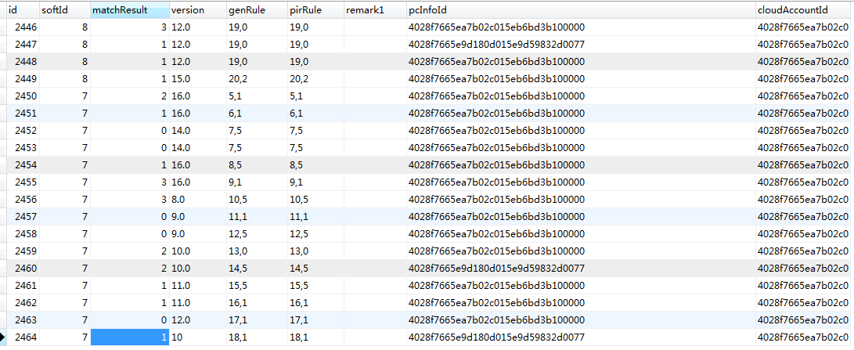
Task: Select genRule cell 9,1
Action: pyautogui.click(x=257, y=182)
